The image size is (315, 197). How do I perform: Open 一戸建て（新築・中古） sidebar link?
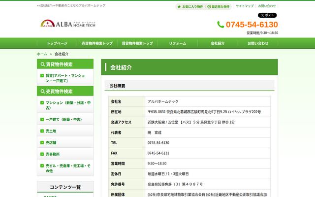[x=65, y=119]
